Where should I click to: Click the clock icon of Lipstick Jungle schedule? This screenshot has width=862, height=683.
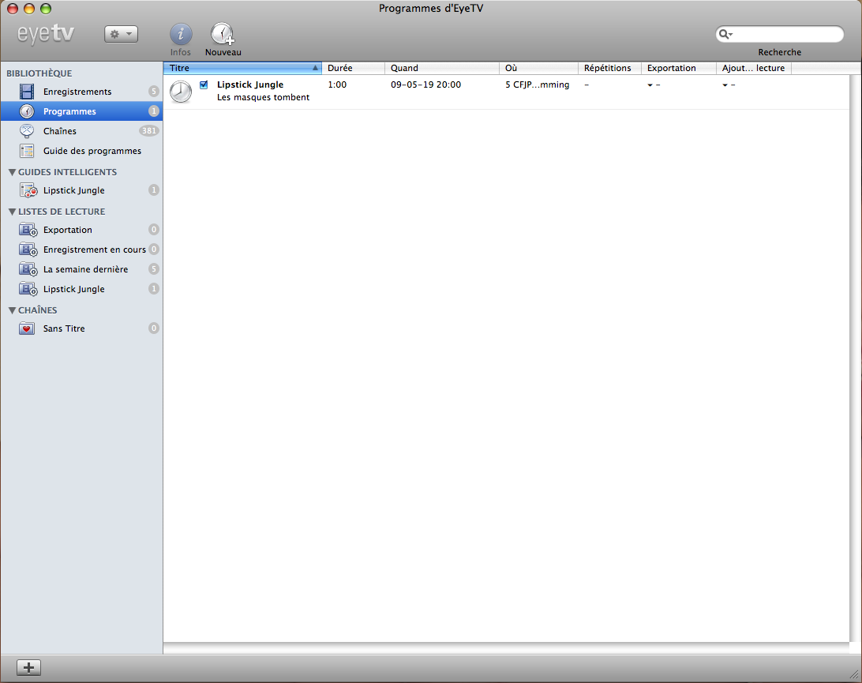(x=180, y=92)
